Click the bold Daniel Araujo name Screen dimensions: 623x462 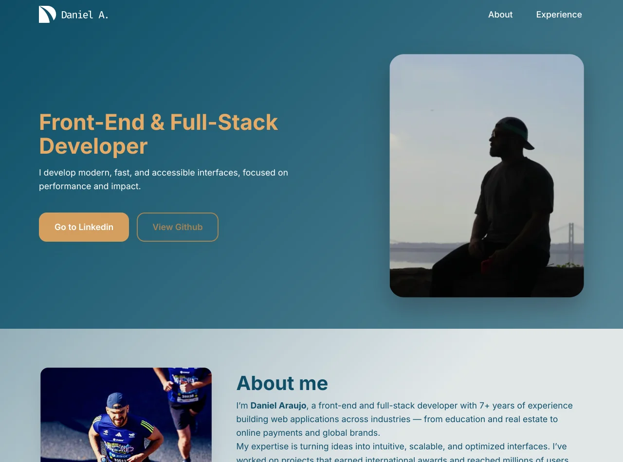point(278,406)
